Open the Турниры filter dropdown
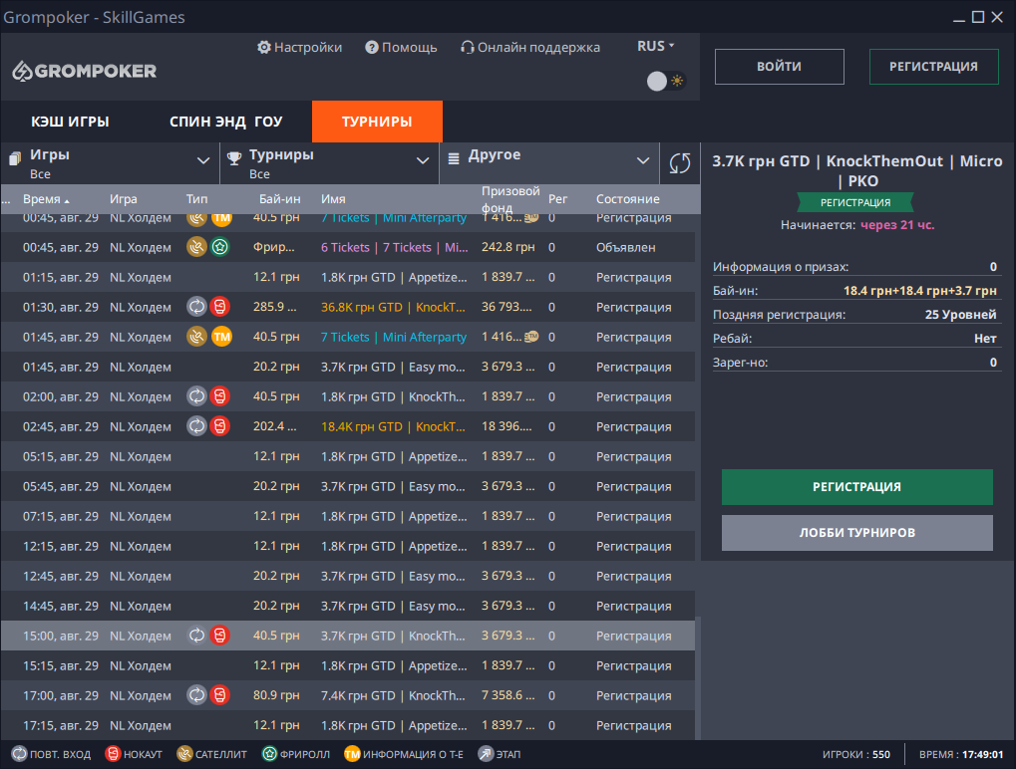This screenshot has width=1016, height=769. [x=422, y=161]
